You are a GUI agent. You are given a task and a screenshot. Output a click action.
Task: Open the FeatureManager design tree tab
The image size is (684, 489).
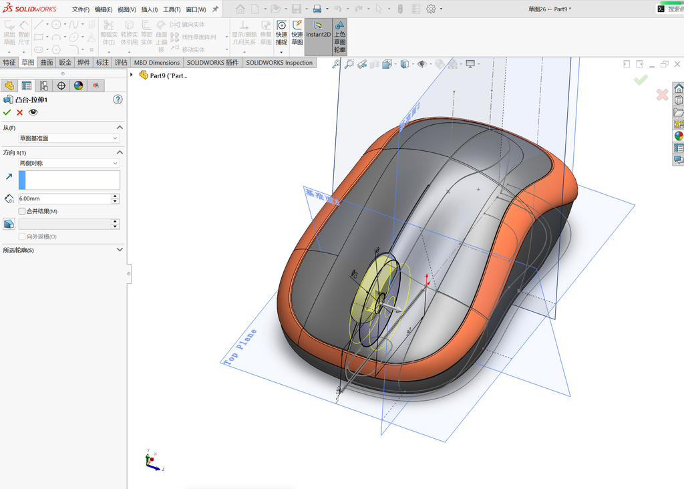(x=9, y=86)
